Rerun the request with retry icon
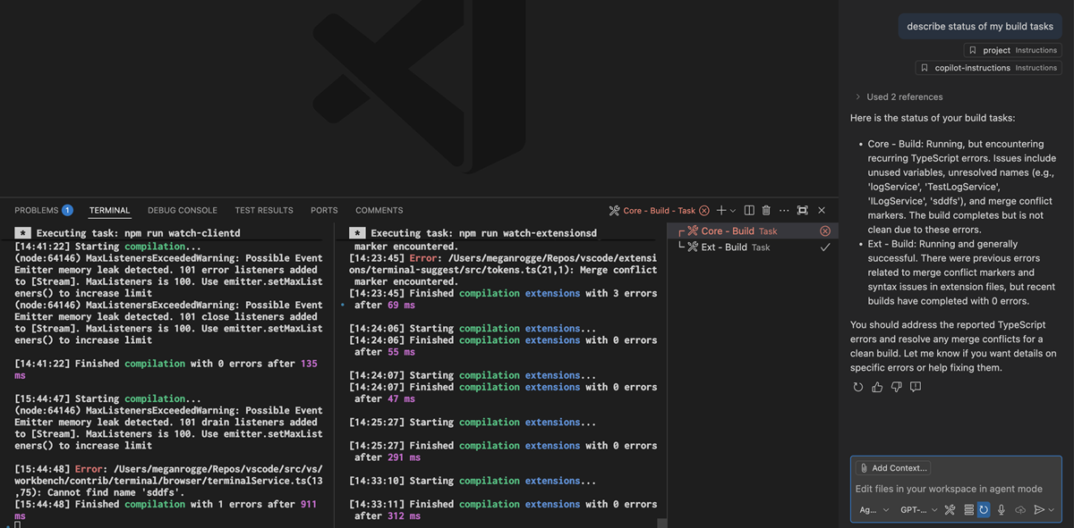The width and height of the screenshot is (1074, 528). tap(857, 386)
